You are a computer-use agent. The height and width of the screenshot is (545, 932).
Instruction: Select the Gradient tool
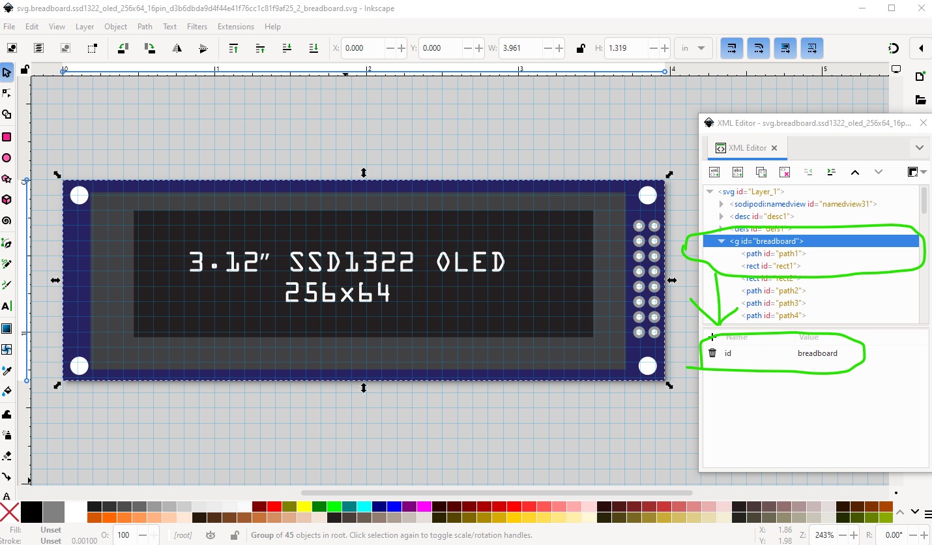(7, 328)
